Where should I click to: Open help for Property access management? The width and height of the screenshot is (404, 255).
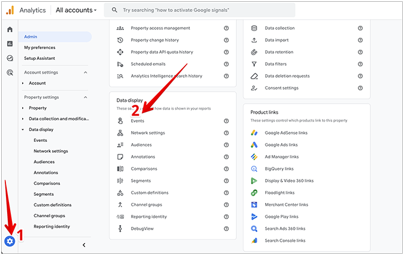click(226, 28)
